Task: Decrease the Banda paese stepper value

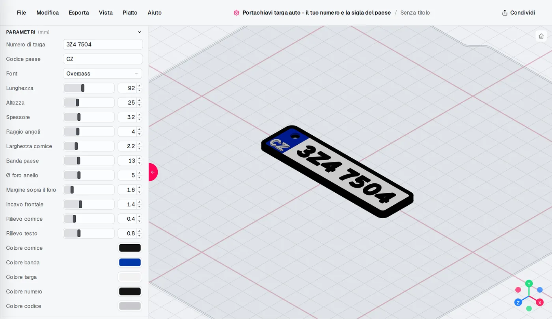Action: point(139,163)
